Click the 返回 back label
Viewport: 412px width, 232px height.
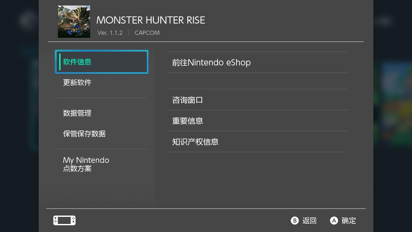(310, 221)
